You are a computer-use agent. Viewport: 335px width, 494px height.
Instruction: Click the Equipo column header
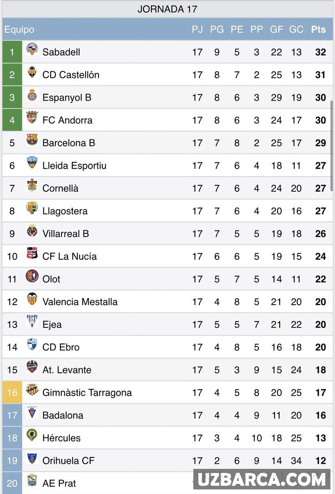point(19,30)
